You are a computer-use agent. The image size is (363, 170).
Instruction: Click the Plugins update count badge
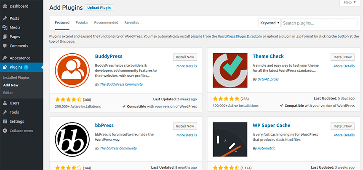coord(26,67)
